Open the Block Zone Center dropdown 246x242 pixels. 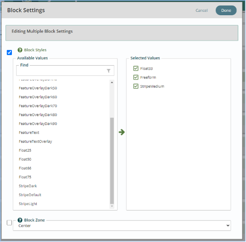122,225
